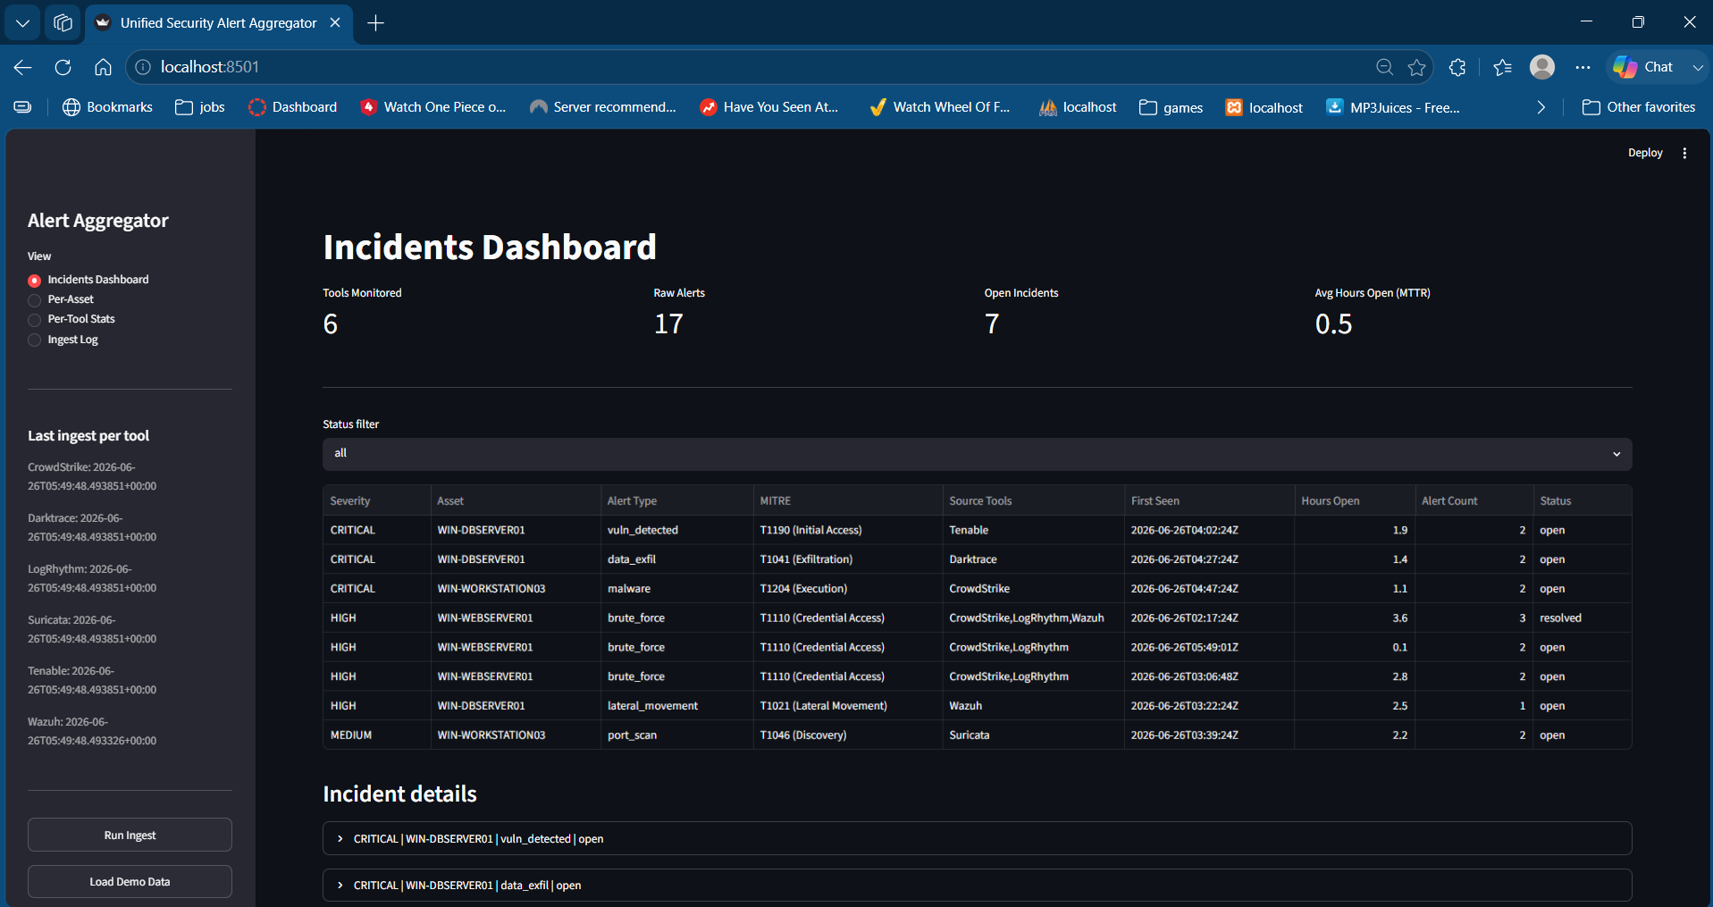The width and height of the screenshot is (1713, 907).
Task: Click 'MEDIUM' severity cell
Action: click(x=376, y=735)
